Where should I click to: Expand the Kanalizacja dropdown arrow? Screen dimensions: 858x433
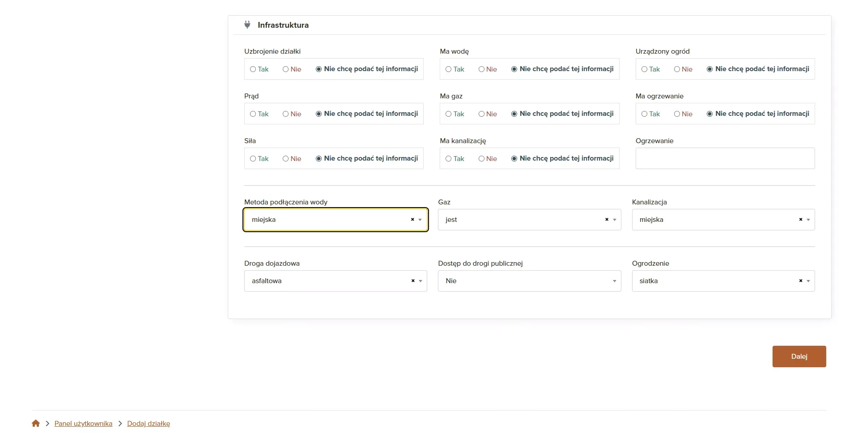(808, 220)
